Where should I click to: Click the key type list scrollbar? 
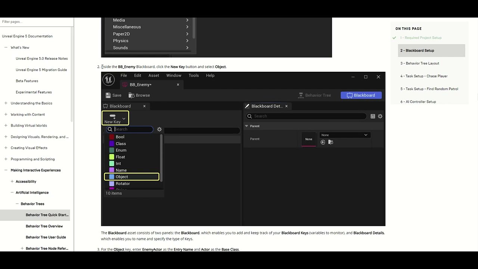(x=161, y=158)
